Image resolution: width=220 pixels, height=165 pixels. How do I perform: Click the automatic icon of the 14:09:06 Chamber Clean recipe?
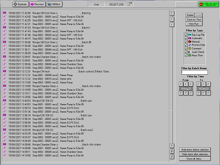coord(5,144)
